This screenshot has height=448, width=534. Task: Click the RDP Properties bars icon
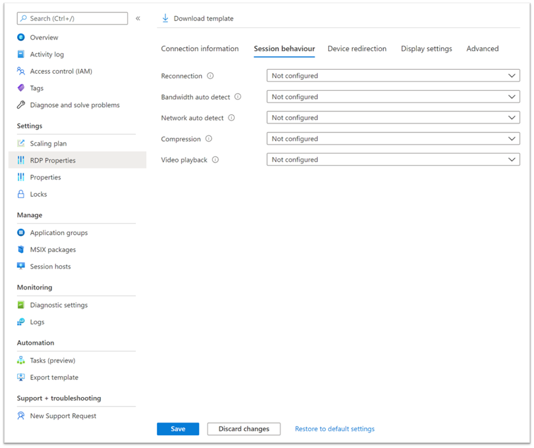(x=21, y=160)
